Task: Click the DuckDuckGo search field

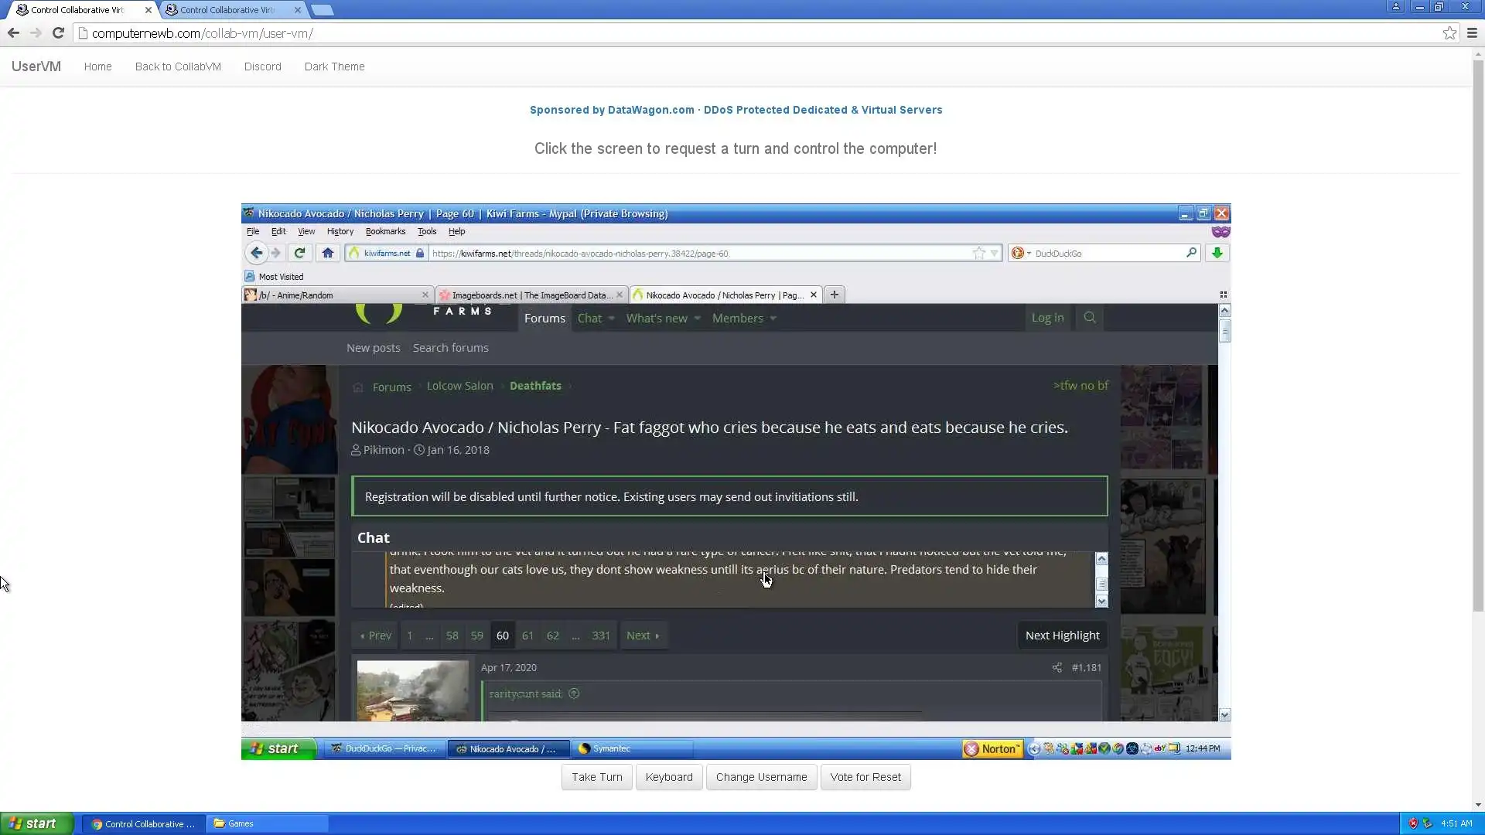Action: tap(1106, 253)
